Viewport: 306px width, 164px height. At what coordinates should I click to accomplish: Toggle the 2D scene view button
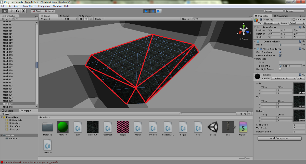pos(81,19)
